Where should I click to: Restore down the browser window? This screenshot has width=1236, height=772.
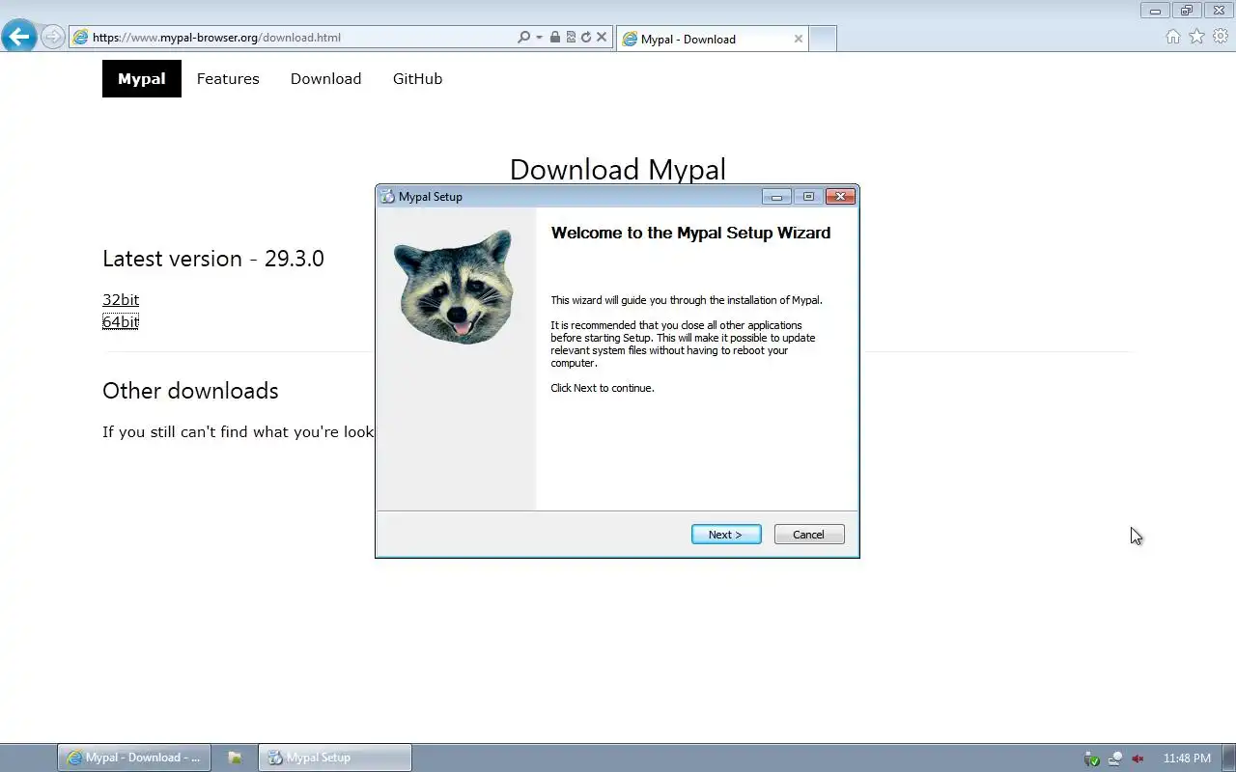1187,11
